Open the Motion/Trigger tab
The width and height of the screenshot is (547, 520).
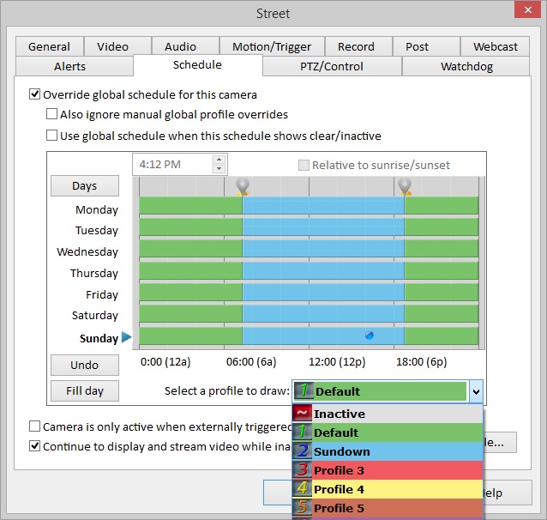coord(272,46)
